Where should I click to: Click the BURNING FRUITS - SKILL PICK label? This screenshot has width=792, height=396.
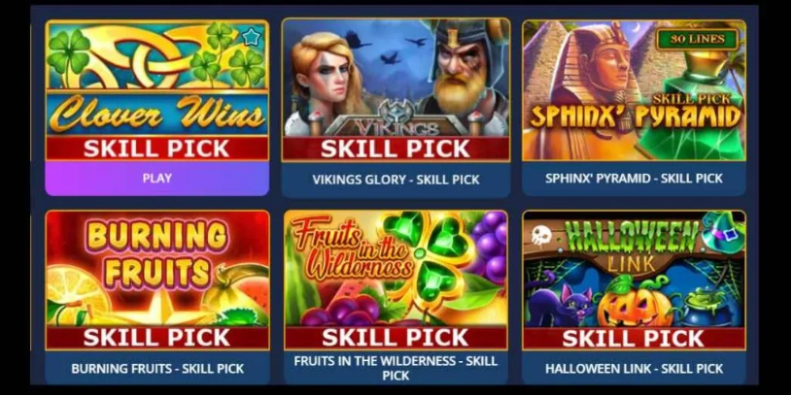(x=157, y=369)
